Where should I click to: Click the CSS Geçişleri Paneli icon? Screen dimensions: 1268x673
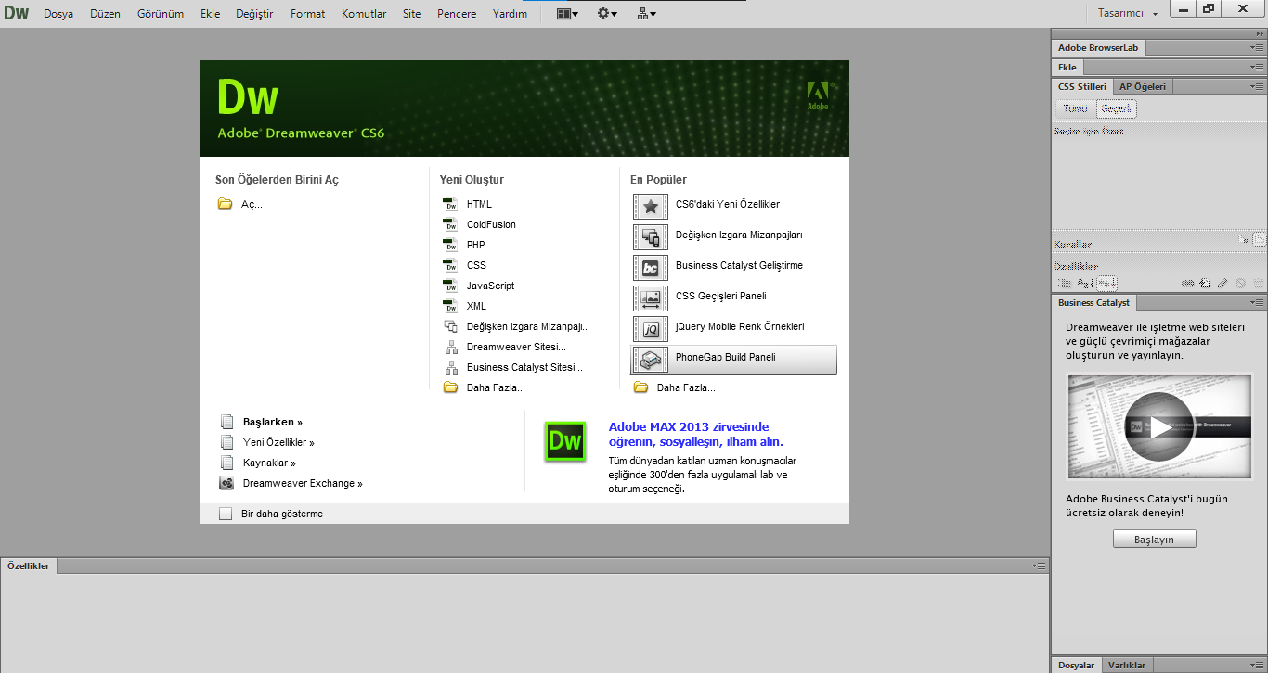tap(651, 298)
